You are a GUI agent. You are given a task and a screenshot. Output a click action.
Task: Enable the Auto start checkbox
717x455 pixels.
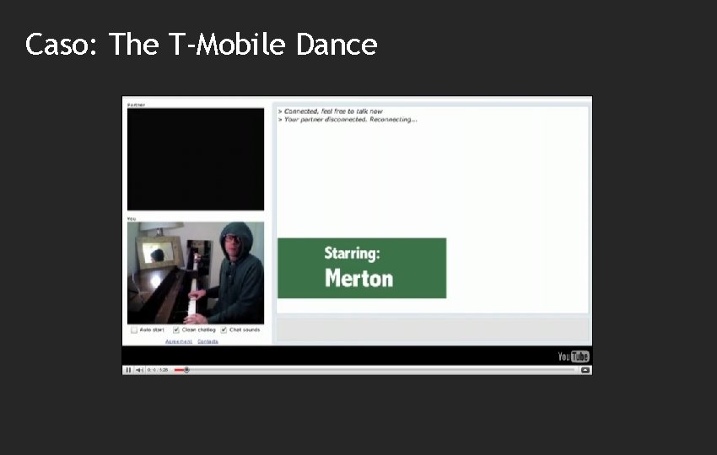[134, 329]
